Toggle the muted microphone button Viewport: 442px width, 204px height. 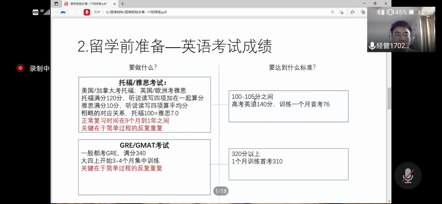(408, 175)
